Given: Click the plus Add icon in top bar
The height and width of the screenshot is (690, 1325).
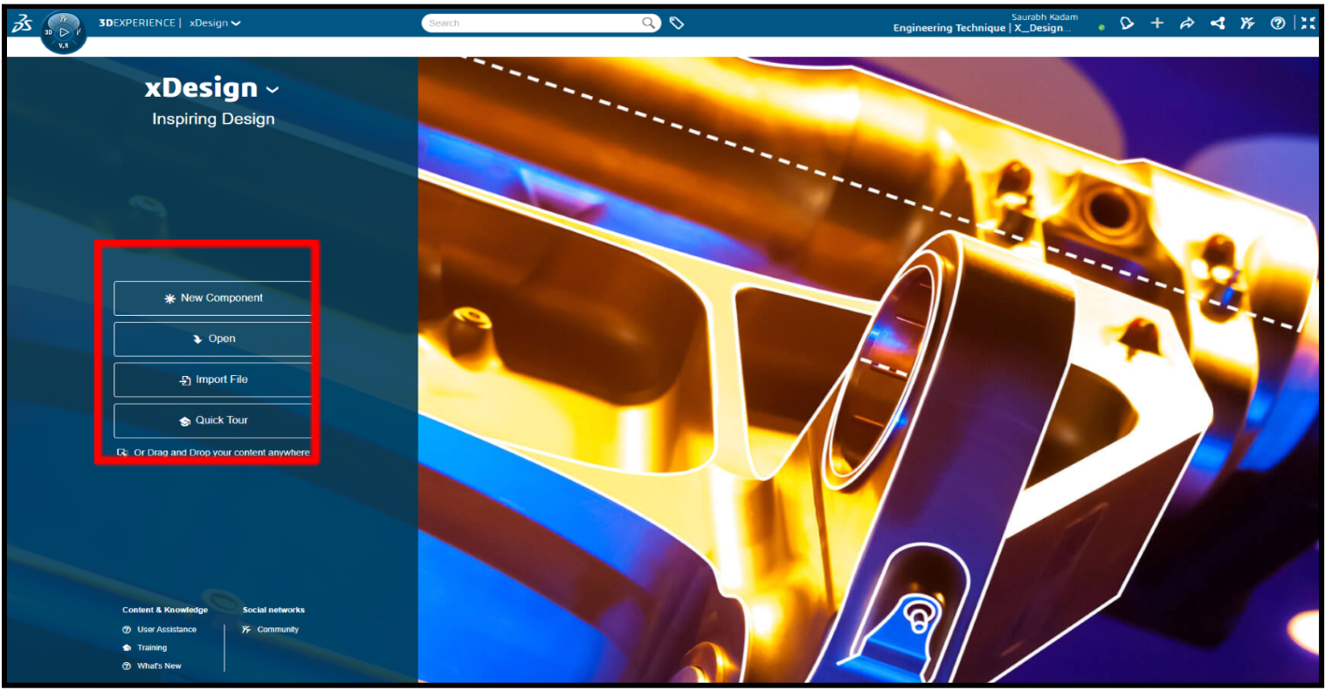Looking at the screenshot, I should [x=1157, y=24].
